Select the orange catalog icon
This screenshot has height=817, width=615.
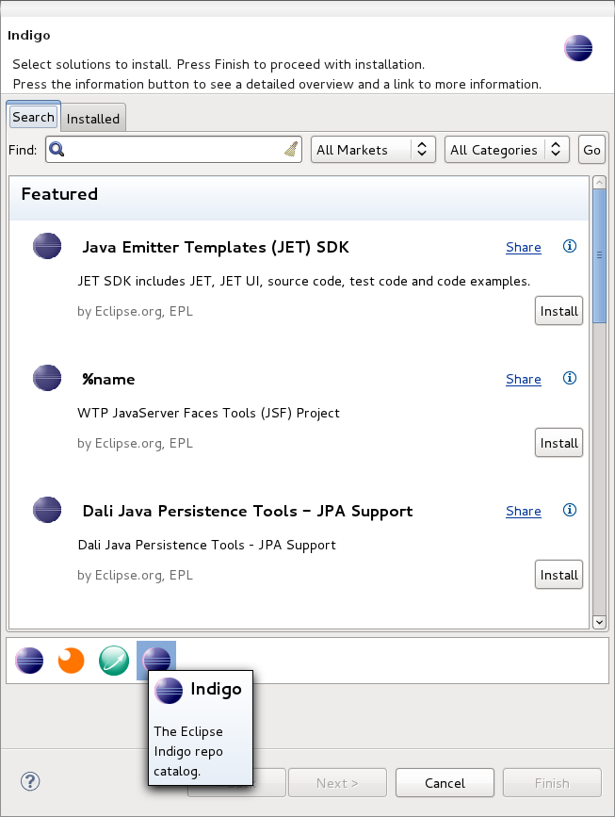(x=71, y=661)
